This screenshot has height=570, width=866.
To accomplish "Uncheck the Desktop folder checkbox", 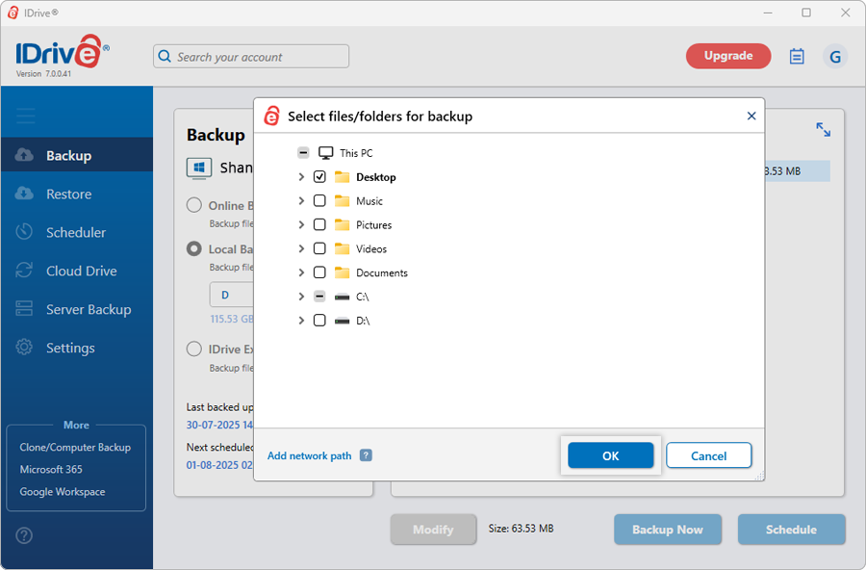I will (x=319, y=177).
